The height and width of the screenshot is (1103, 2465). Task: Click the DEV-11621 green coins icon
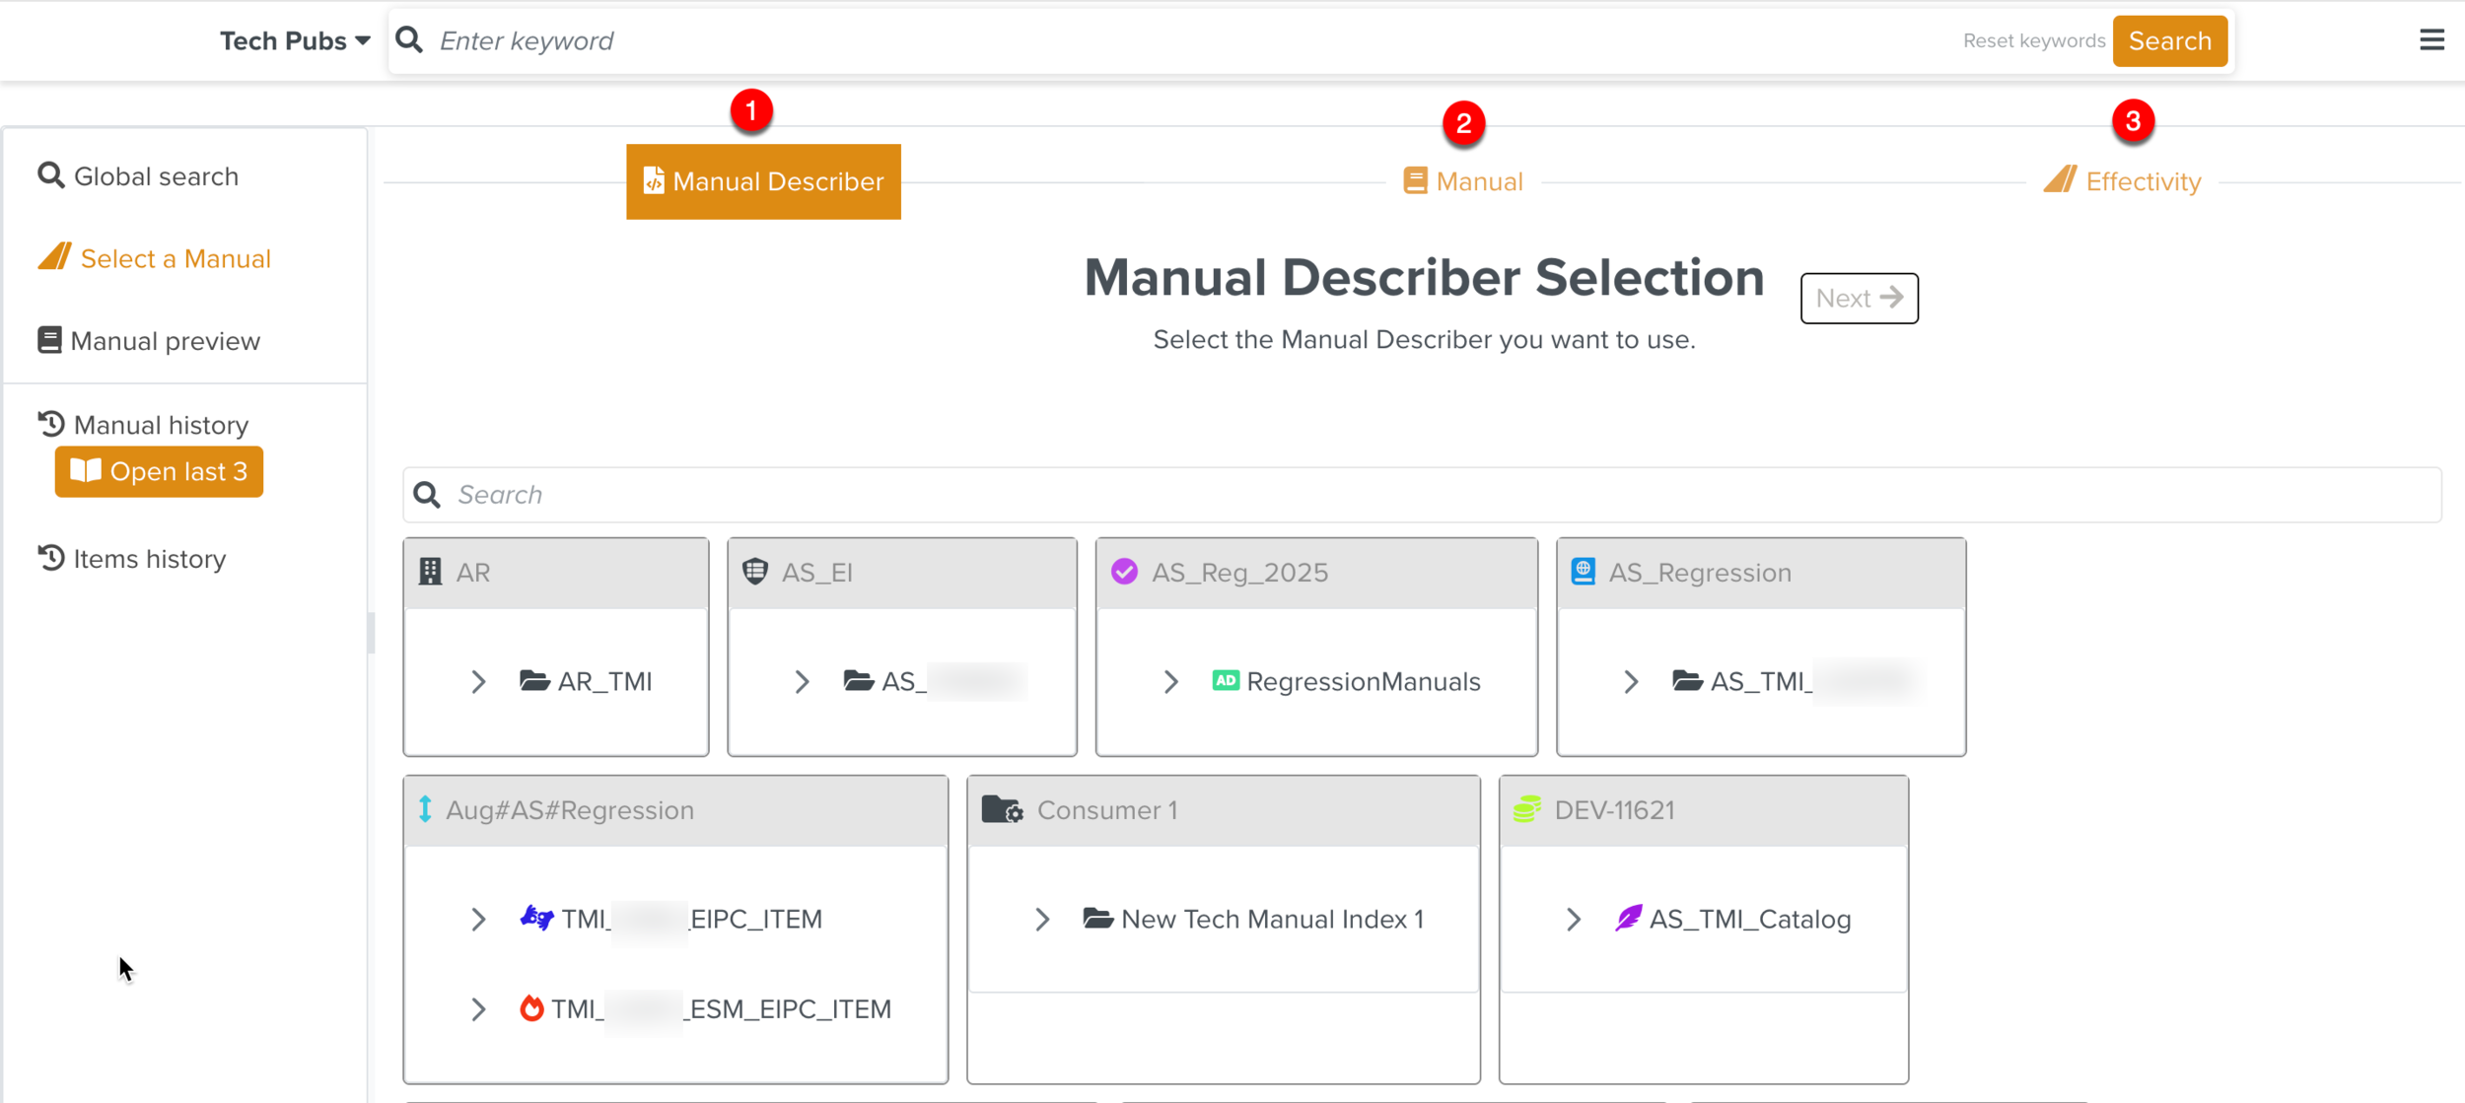(1527, 809)
